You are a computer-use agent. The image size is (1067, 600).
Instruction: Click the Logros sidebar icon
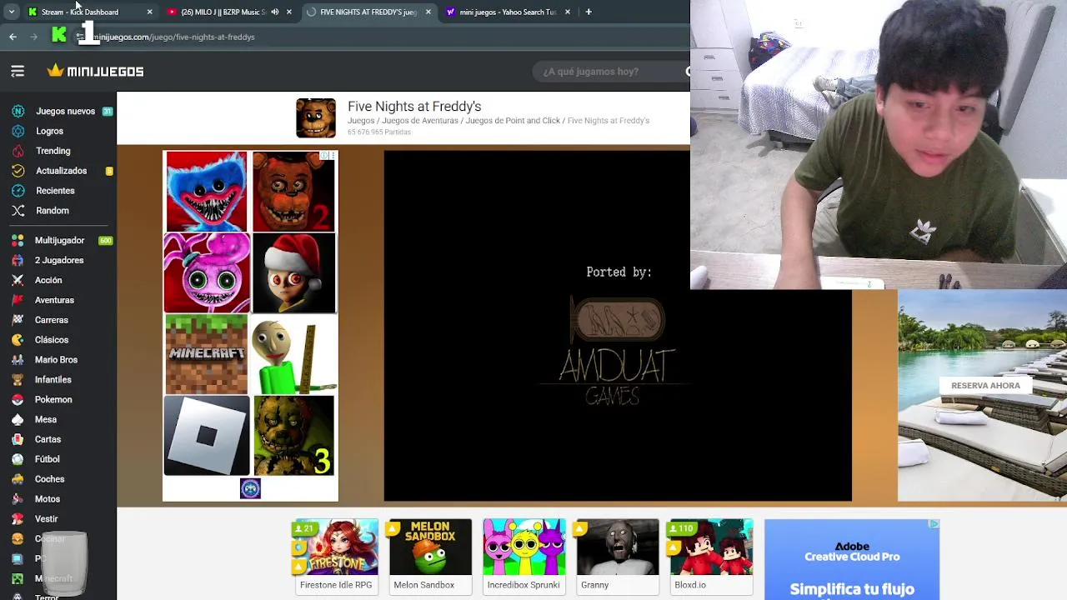(x=18, y=131)
